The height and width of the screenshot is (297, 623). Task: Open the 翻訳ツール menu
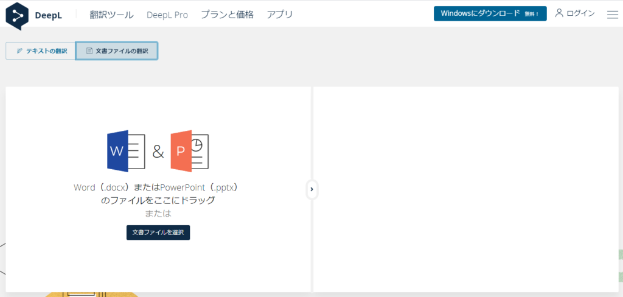coord(112,15)
